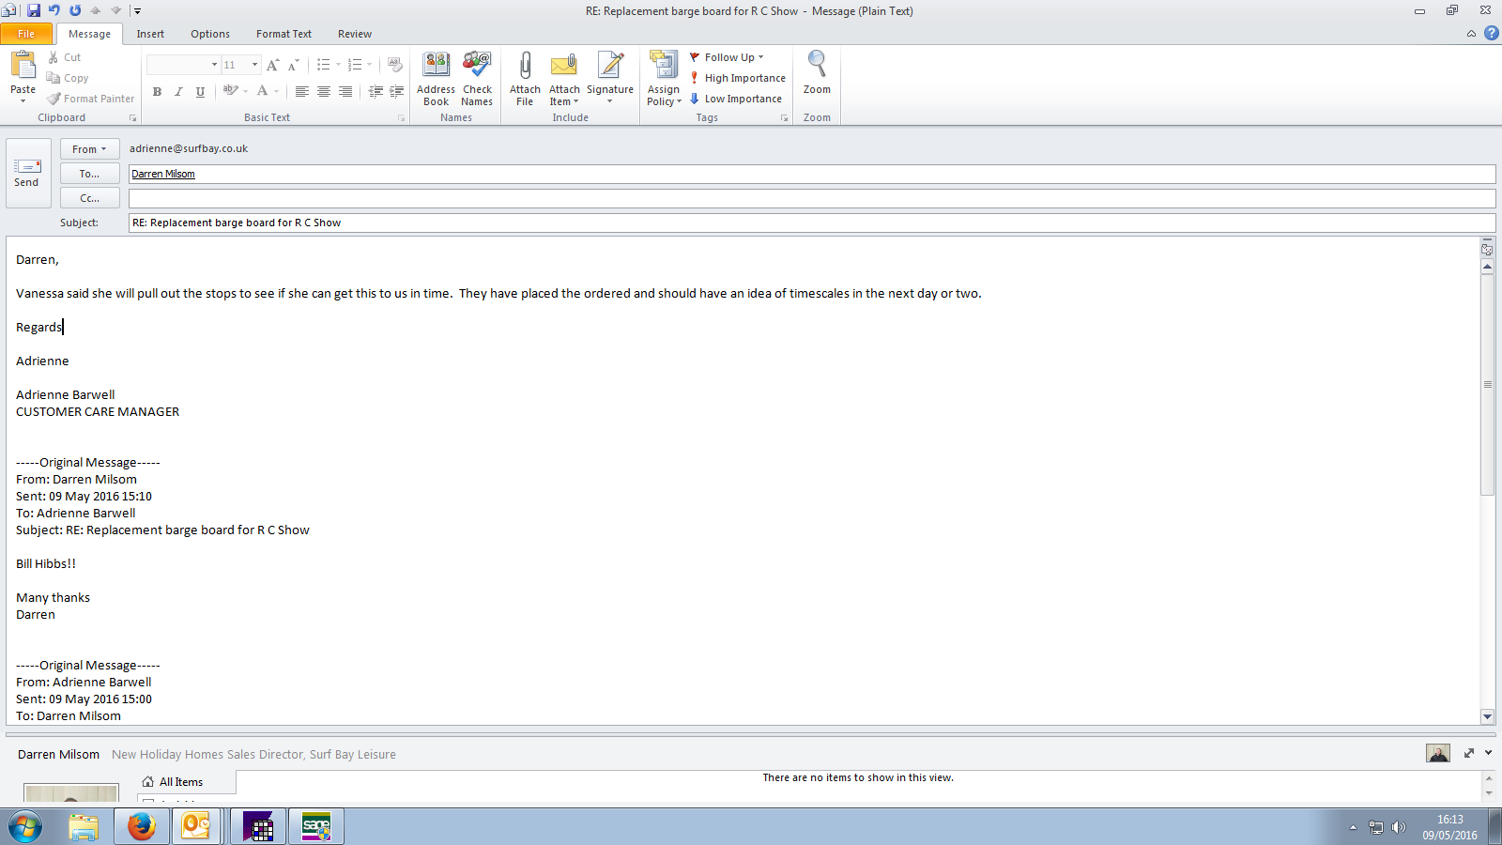The width and height of the screenshot is (1502, 845).
Task: Apply bullet list formatting
Action: coord(323,65)
